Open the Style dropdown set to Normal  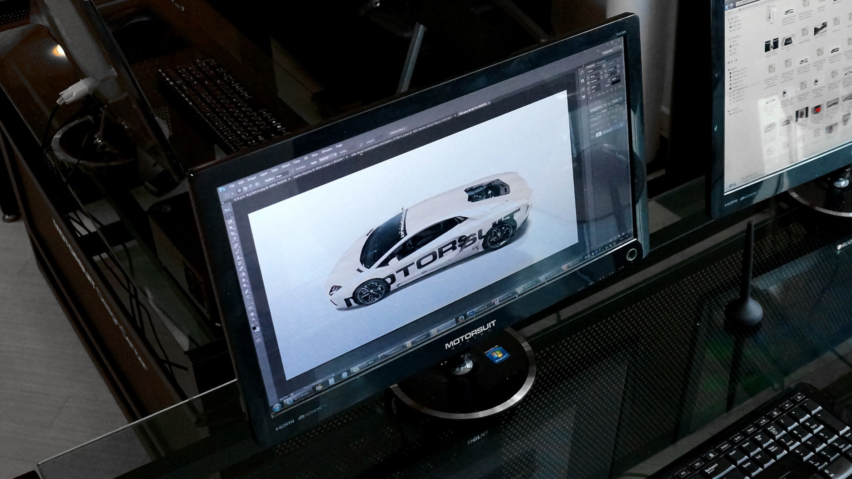(x=327, y=157)
